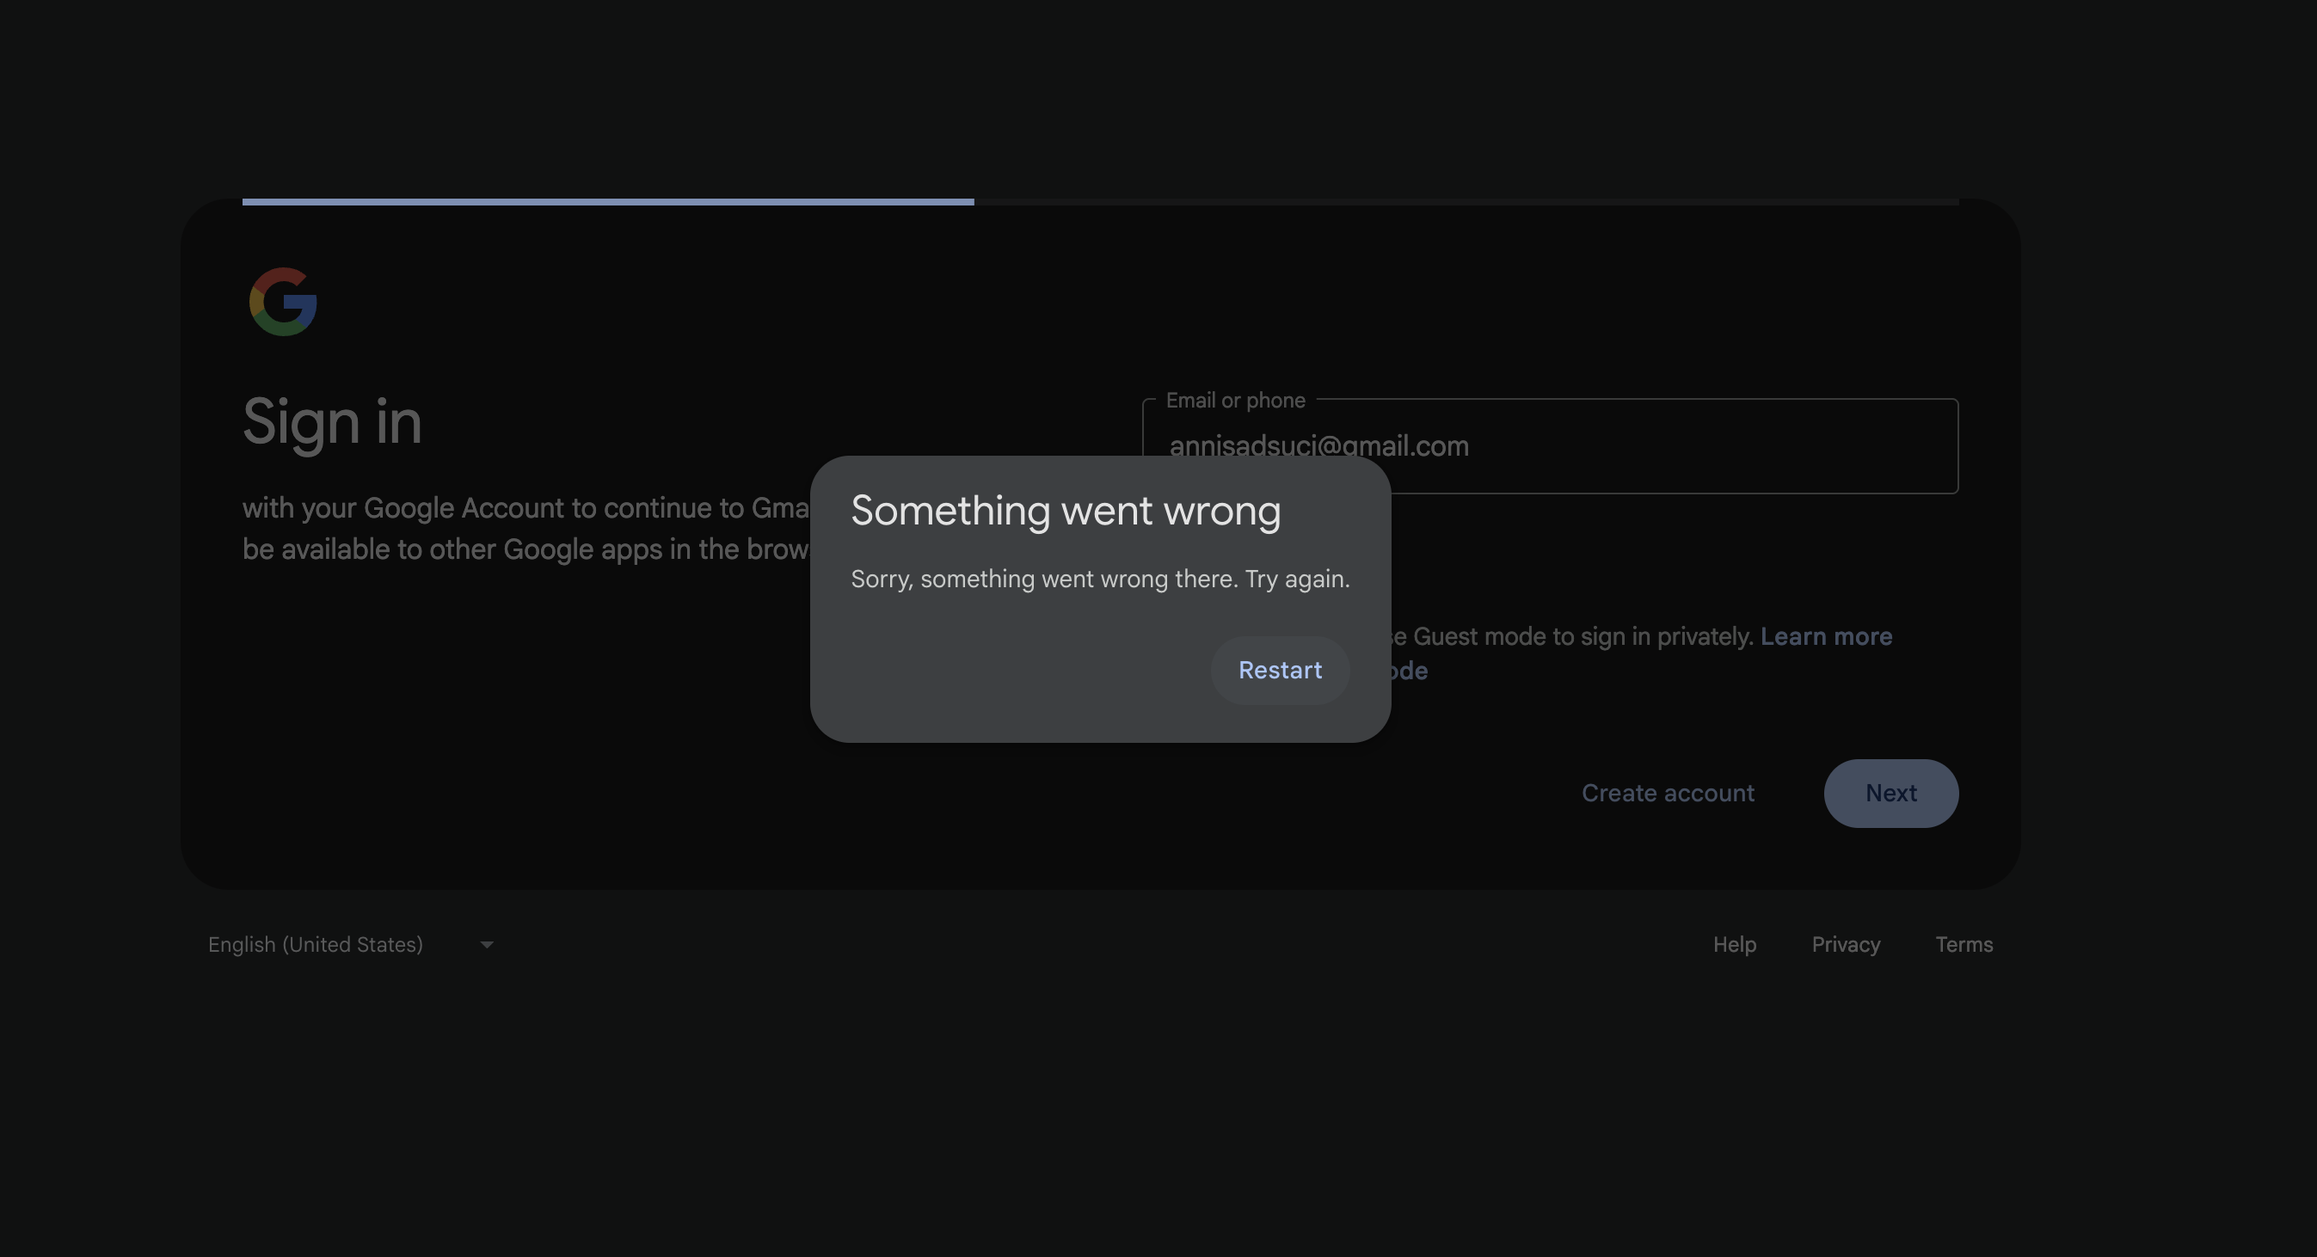Image resolution: width=2317 pixels, height=1257 pixels.
Task: Open the Help link in footer
Action: pos(1733,944)
